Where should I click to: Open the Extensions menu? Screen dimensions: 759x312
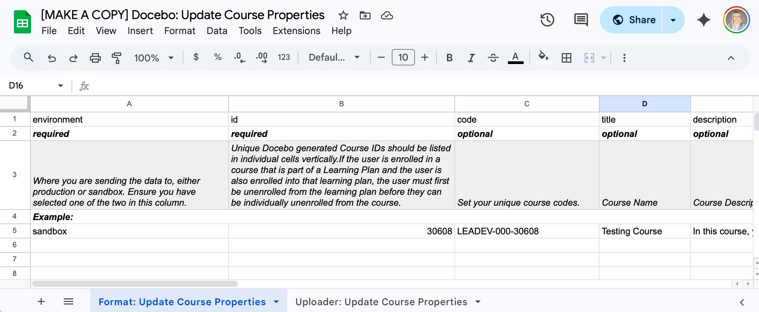[x=296, y=31]
